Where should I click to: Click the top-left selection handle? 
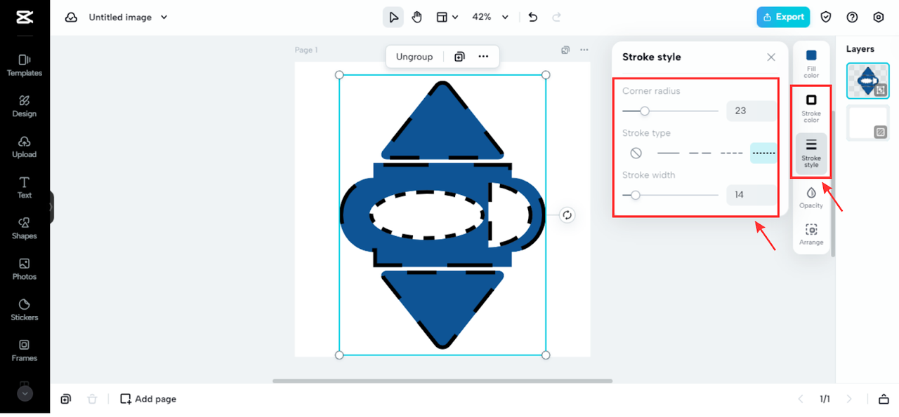[x=339, y=75]
